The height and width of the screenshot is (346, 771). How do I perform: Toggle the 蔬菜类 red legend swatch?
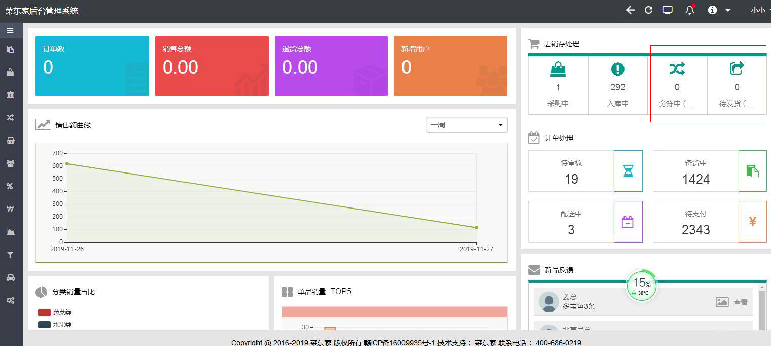pos(44,313)
